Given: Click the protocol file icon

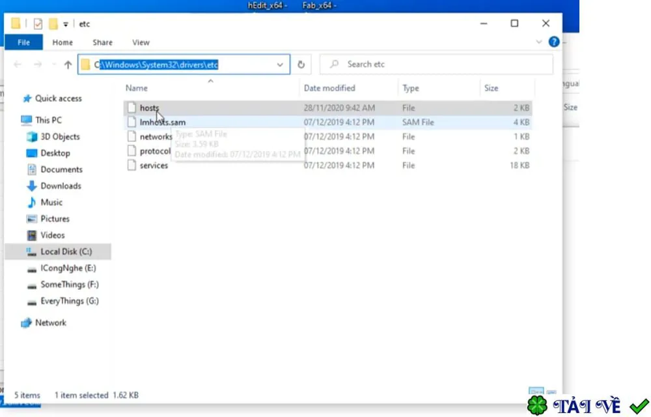Looking at the screenshot, I should (x=132, y=151).
